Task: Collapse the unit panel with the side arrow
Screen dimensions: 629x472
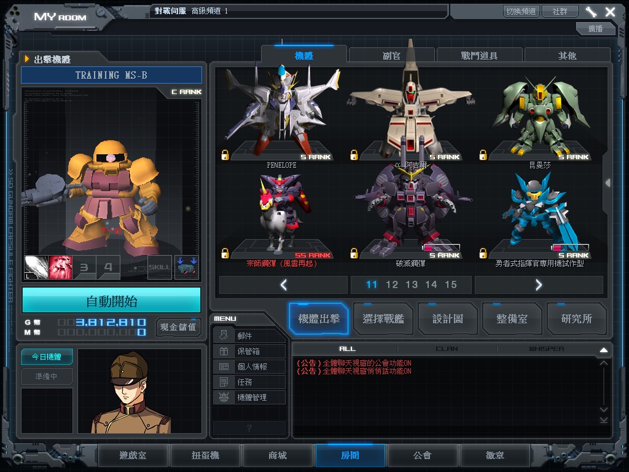Action: tap(608, 183)
